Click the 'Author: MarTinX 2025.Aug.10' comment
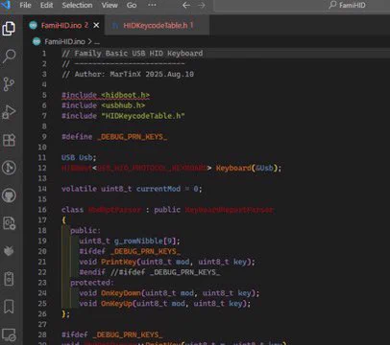Viewport: 390px width, 345px height. (128, 74)
